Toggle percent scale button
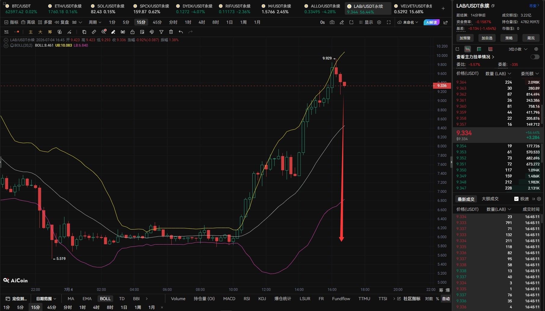545x311 pixels. [x=438, y=299]
